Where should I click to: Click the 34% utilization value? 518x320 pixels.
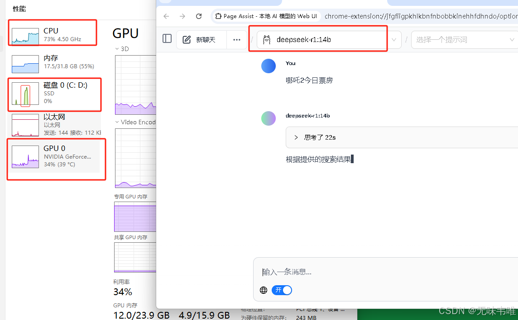point(123,292)
